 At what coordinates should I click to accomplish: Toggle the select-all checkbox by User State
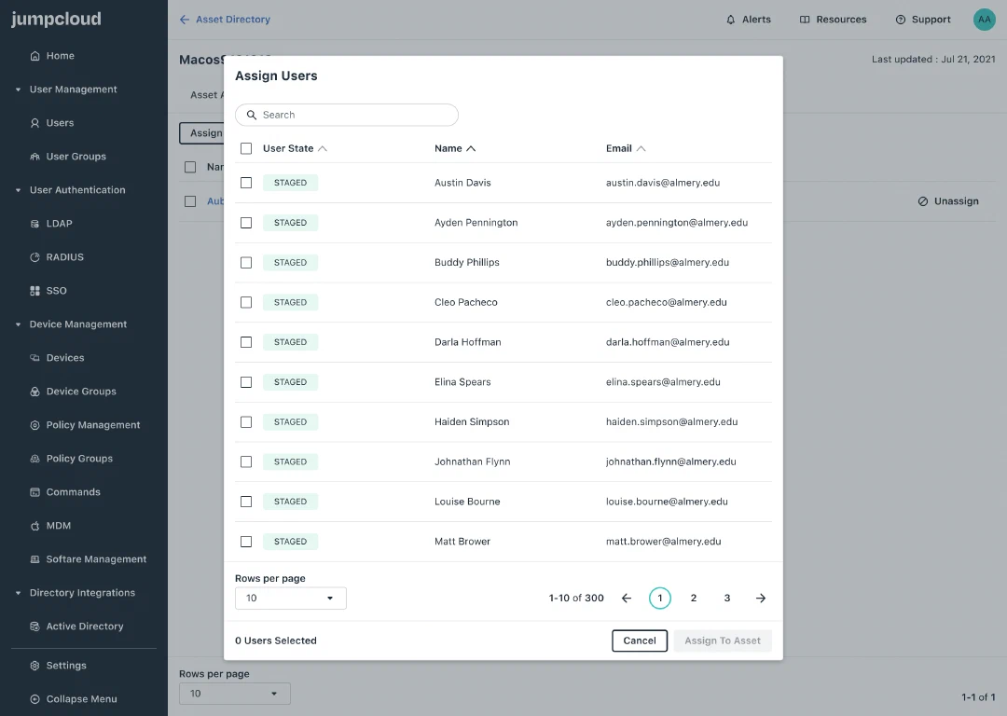pyautogui.click(x=246, y=148)
